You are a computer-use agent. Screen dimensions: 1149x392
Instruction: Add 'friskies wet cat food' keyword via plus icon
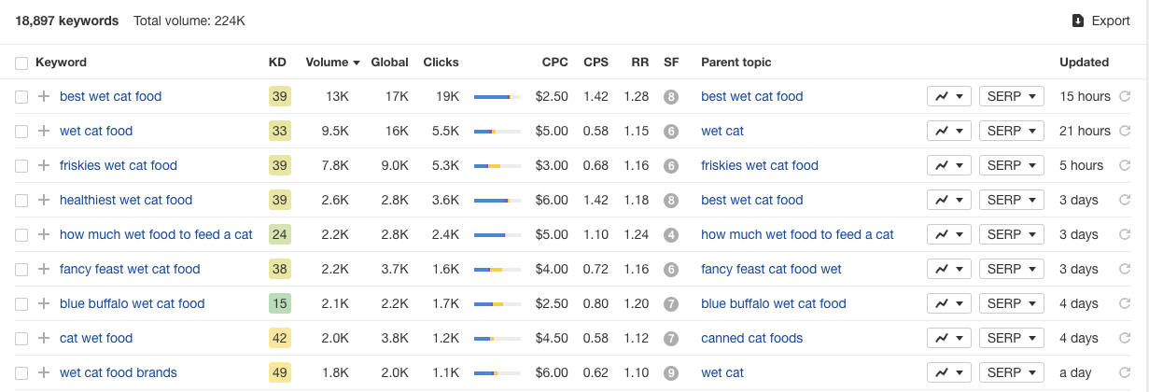tap(44, 165)
